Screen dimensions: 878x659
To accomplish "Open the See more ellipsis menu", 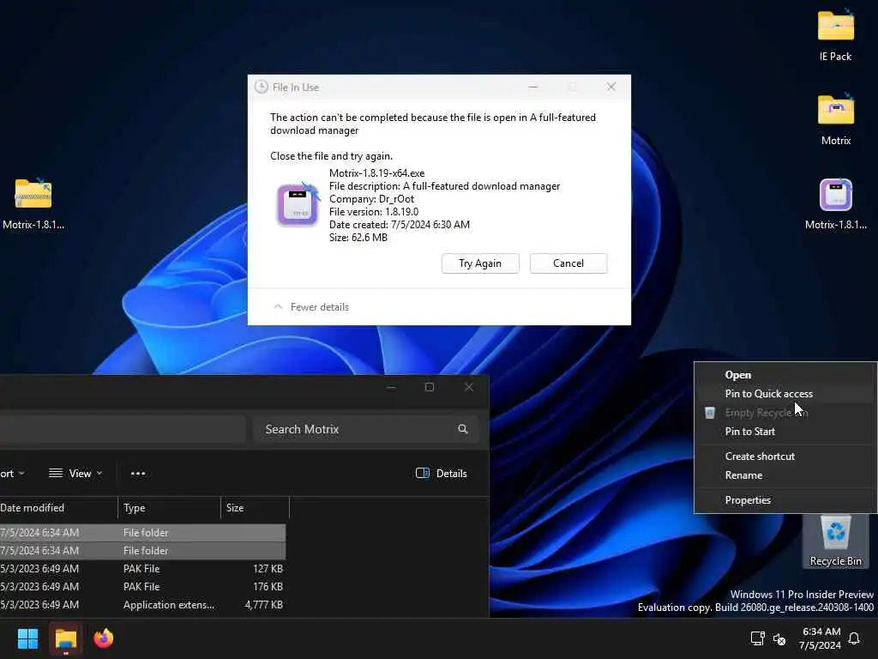I will click(x=138, y=474).
